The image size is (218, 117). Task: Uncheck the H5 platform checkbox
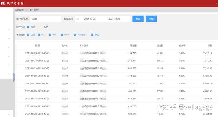click(50, 34)
